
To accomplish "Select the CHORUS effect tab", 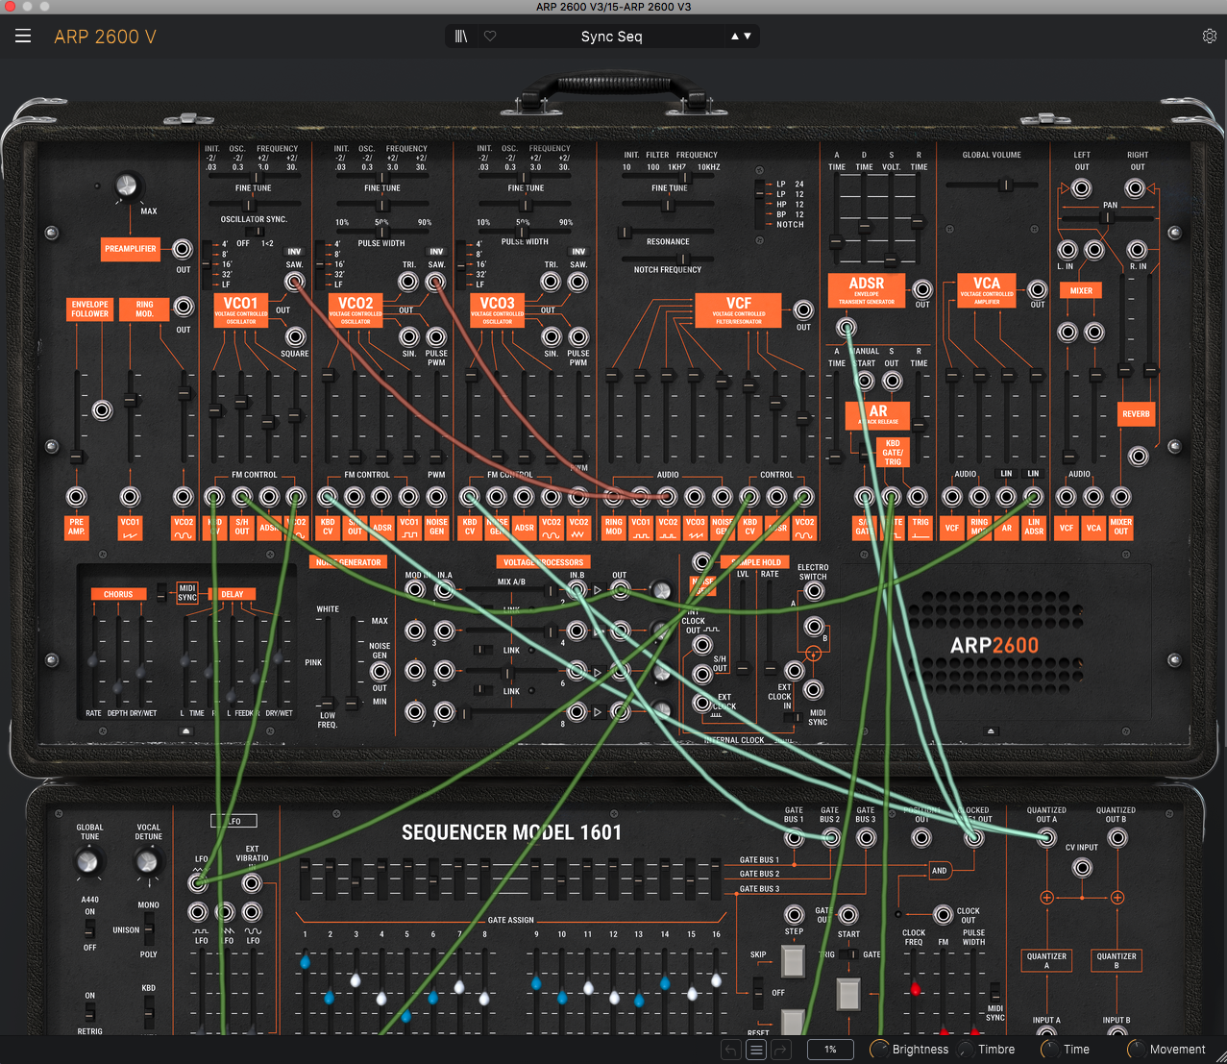I will pyautogui.click(x=118, y=594).
